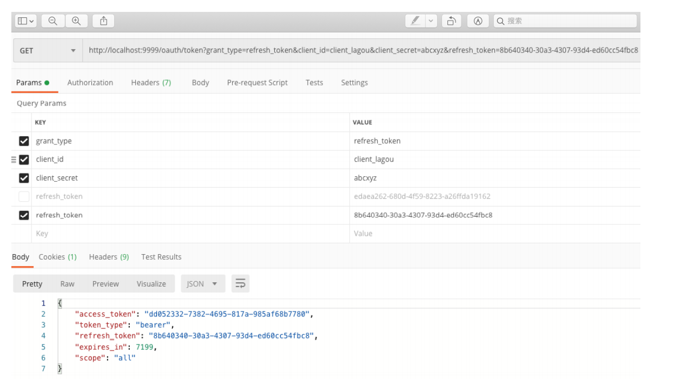Click the drag handle beside client_id row

(x=14, y=160)
